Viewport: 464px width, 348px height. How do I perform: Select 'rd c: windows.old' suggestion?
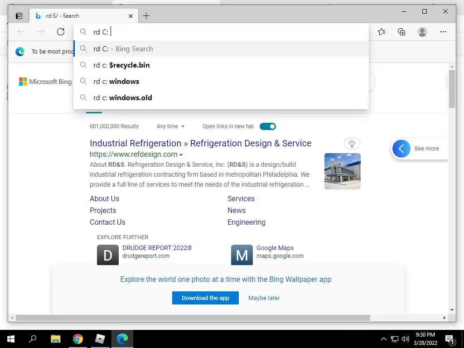click(221, 98)
